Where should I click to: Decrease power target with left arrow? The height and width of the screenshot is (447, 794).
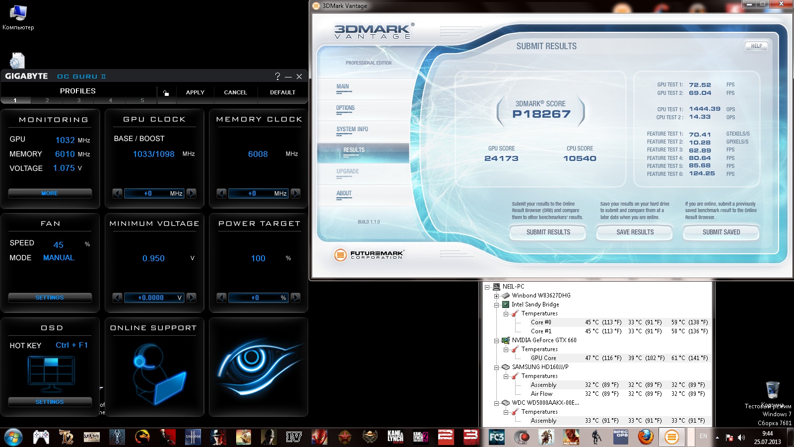click(221, 298)
